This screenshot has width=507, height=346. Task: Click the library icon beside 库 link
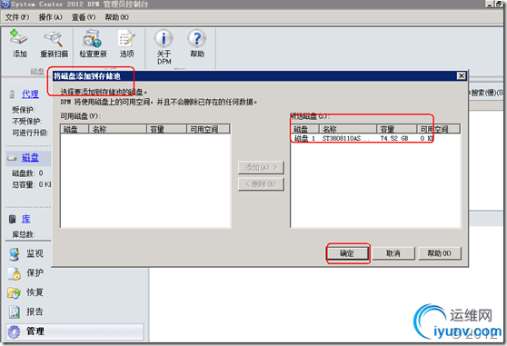13,220
